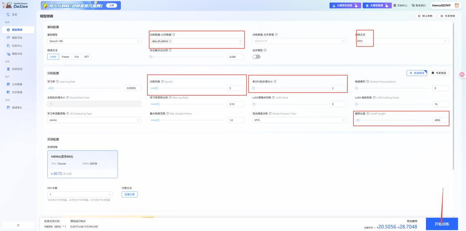Click the 开始训练 button
The height and width of the screenshot is (231, 466).
(x=442, y=224)
